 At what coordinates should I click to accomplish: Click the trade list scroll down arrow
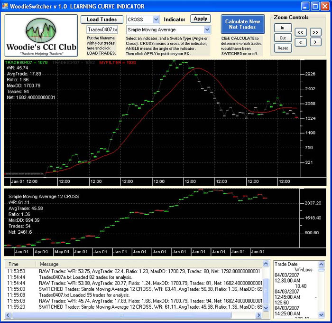[321, 315]
